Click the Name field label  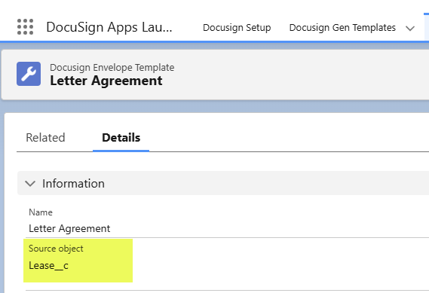pos(41,212)
